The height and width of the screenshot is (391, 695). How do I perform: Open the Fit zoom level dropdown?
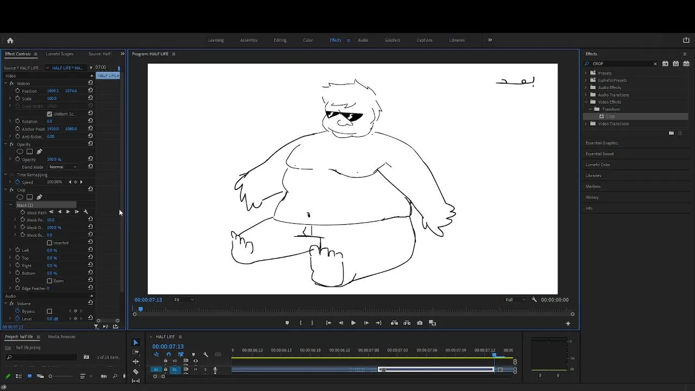184,300
